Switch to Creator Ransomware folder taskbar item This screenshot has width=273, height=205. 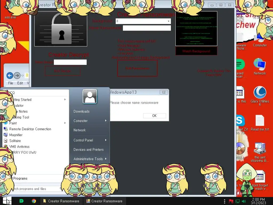[x=61, y=201]
